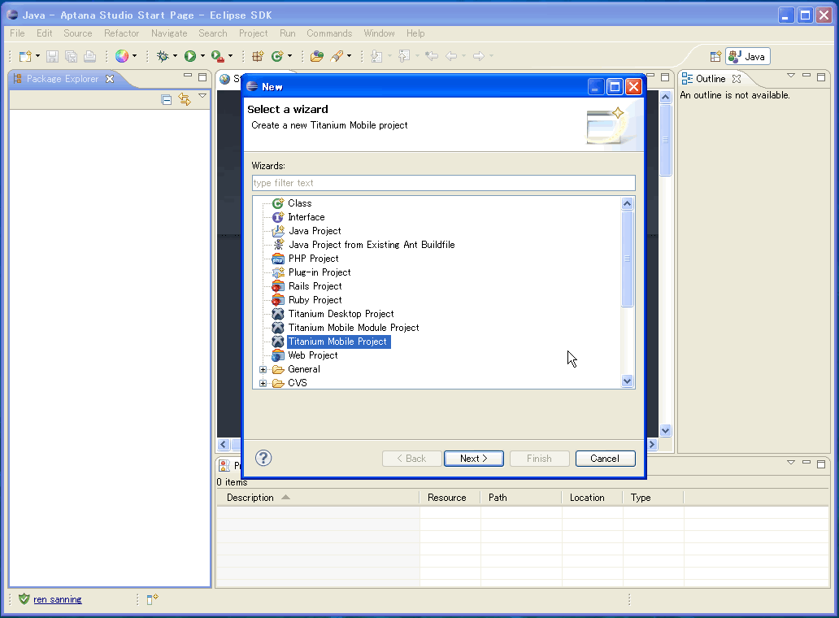The image size is (839, 618).
Task: Open the File menu
Action: (17, 33)
